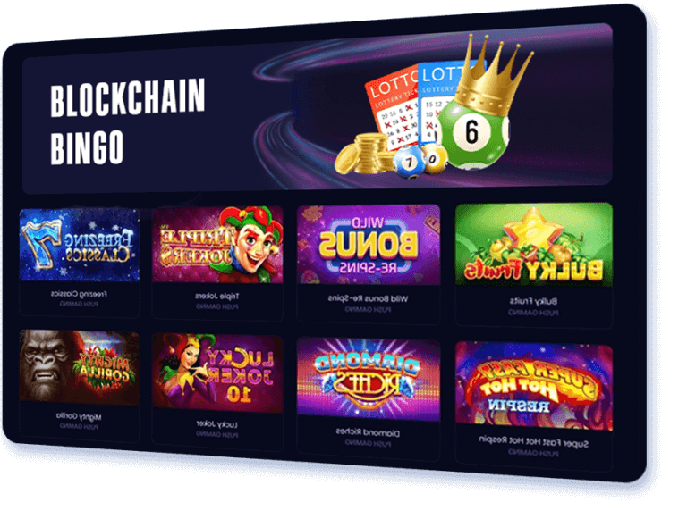Click the Lucky Joker title text
687x519 pixels.
217,424
